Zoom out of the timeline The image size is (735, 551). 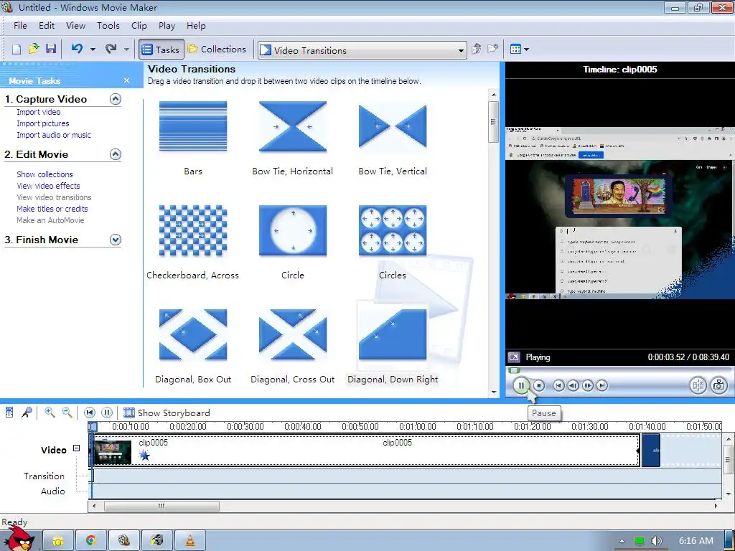[67, 413]
